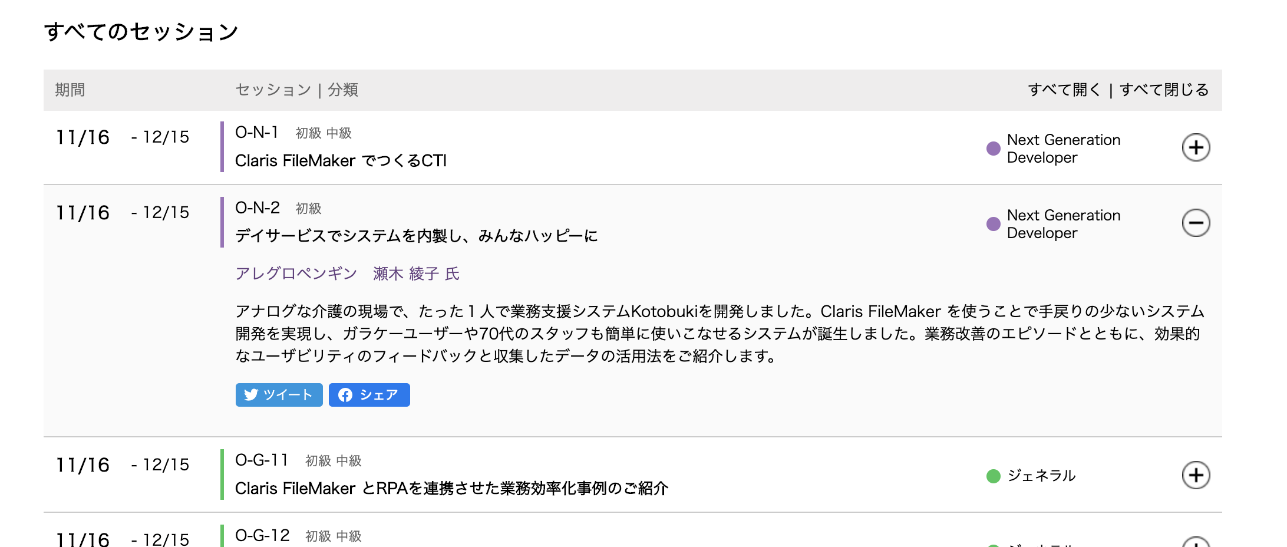Click purple dot beside O-N-1 Next Generation Developer

point(993,149)
